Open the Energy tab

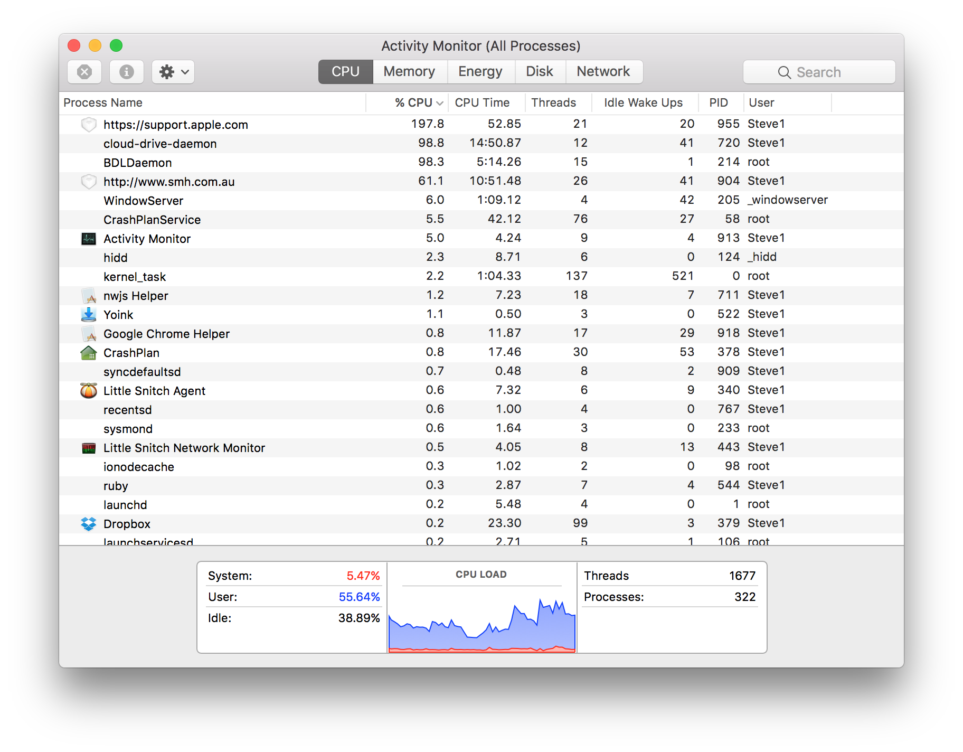coord(480,72)
